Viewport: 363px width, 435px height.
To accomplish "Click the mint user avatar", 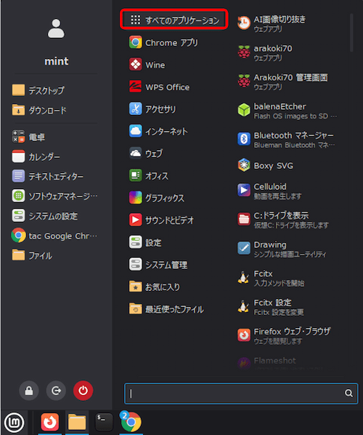I will [x=56, y=28].
